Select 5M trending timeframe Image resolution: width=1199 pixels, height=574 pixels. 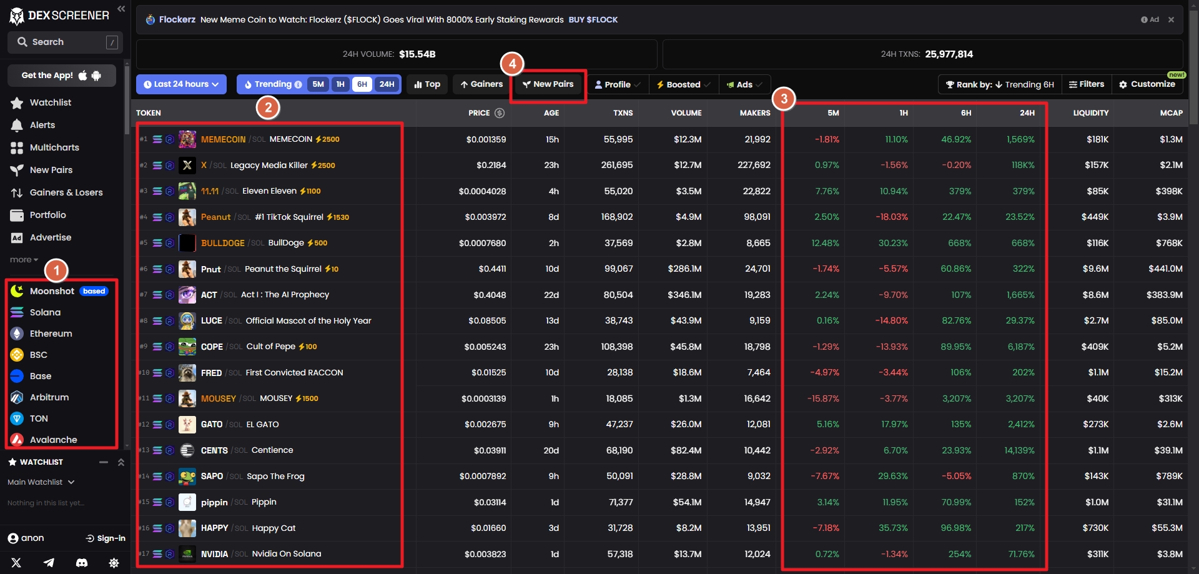pos(318,84)
